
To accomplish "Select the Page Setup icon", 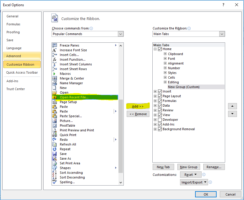I will pos(55,102).
